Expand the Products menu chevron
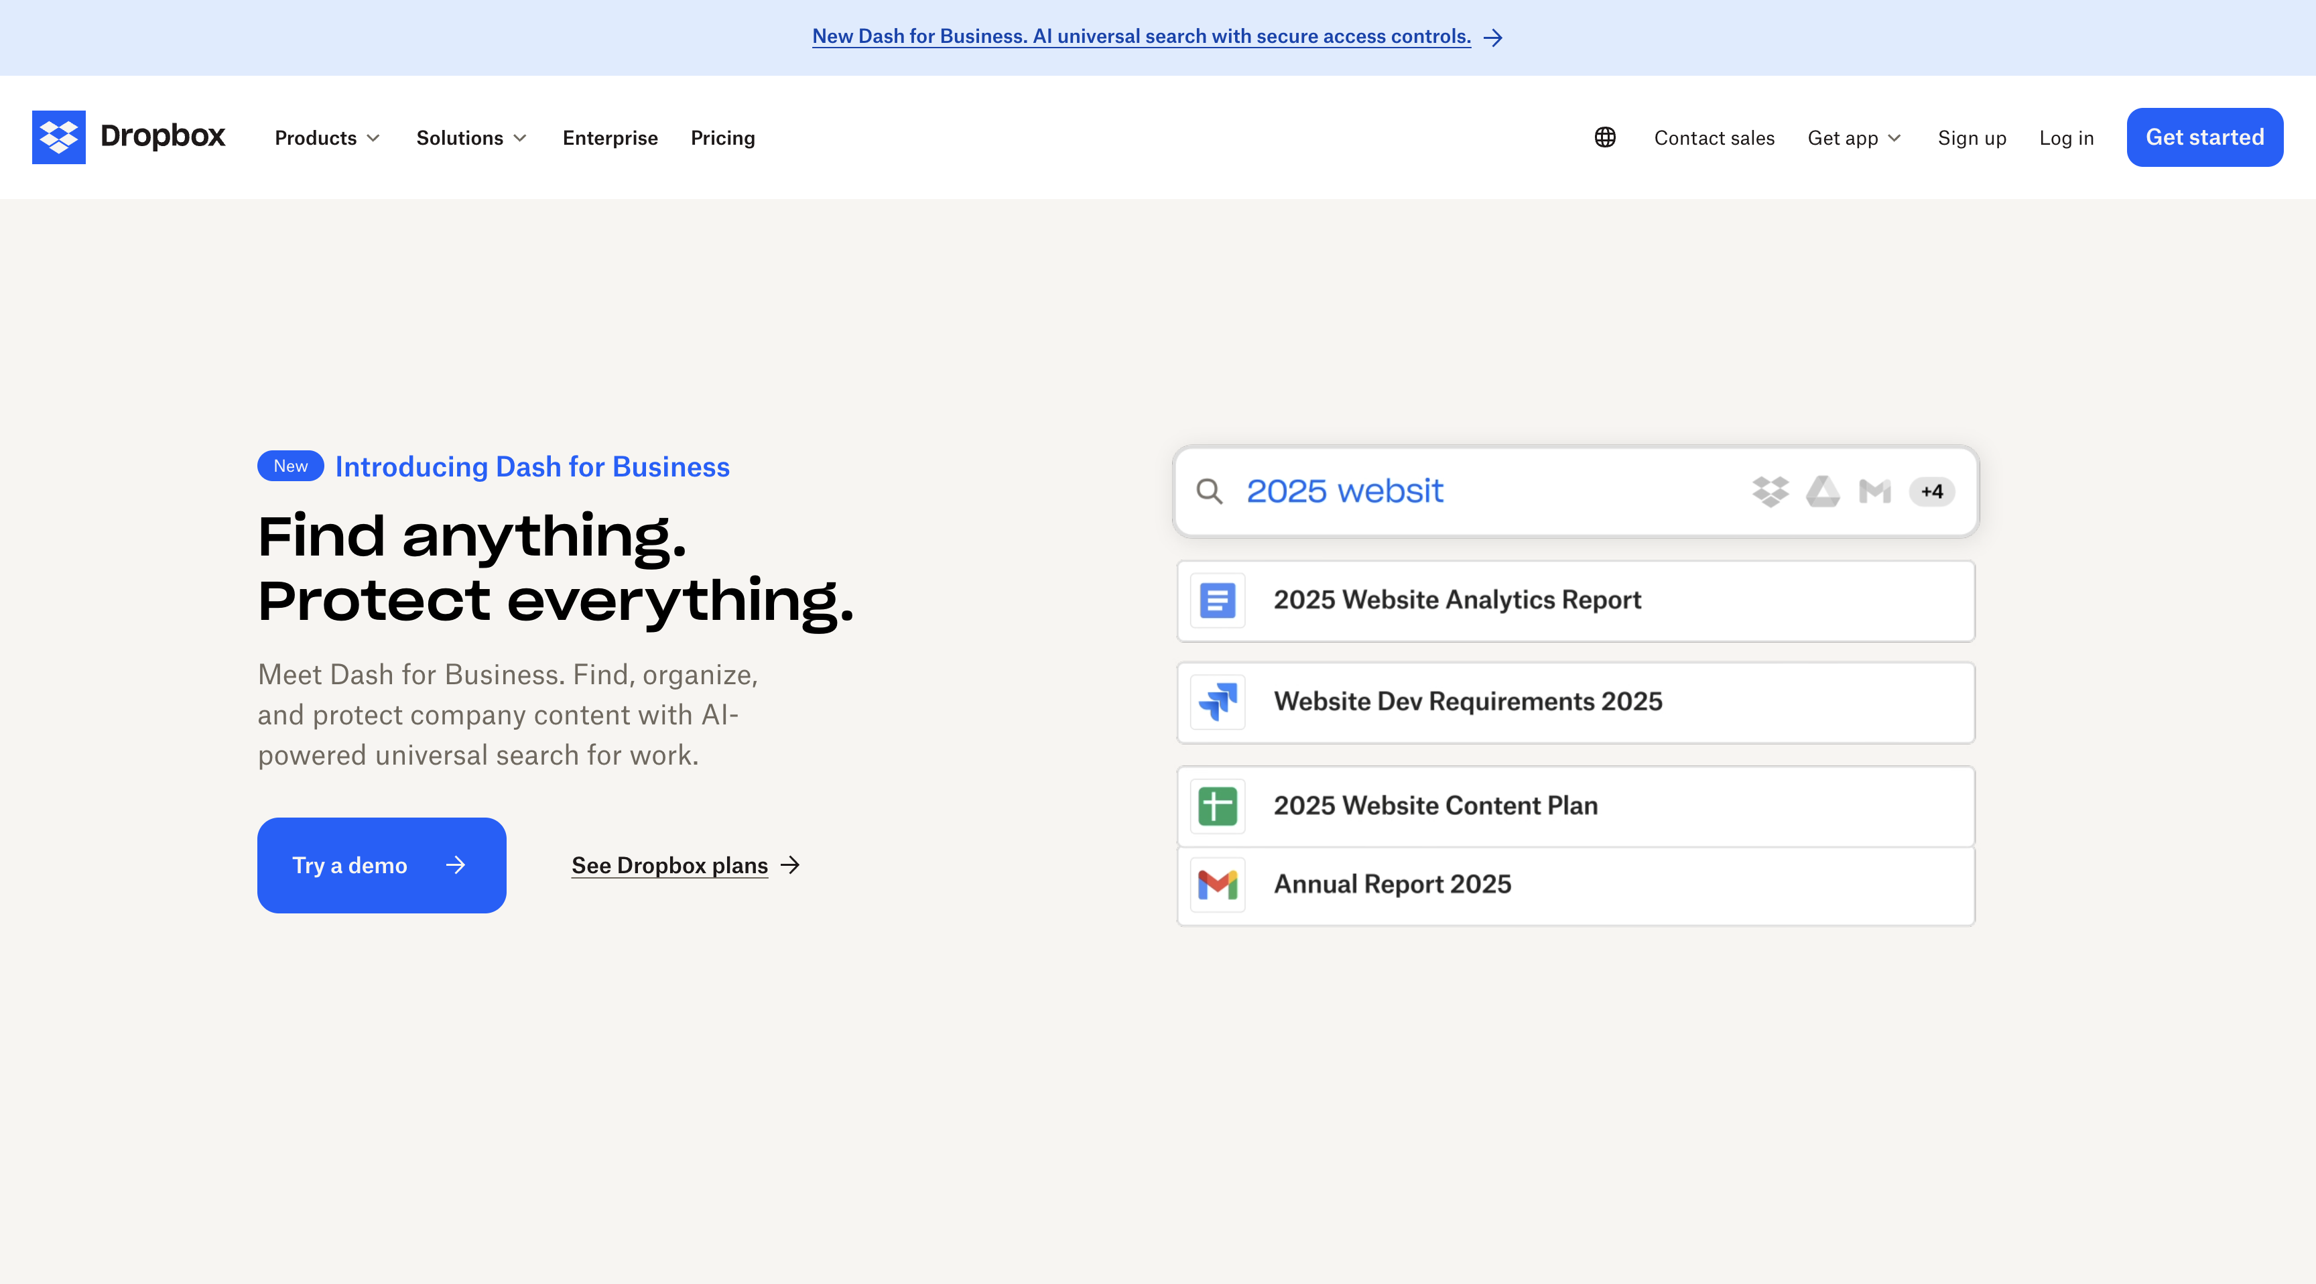 (x=373, y=139)
